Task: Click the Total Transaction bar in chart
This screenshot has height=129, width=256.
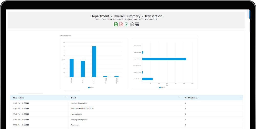Action: [x=94, y=61]
